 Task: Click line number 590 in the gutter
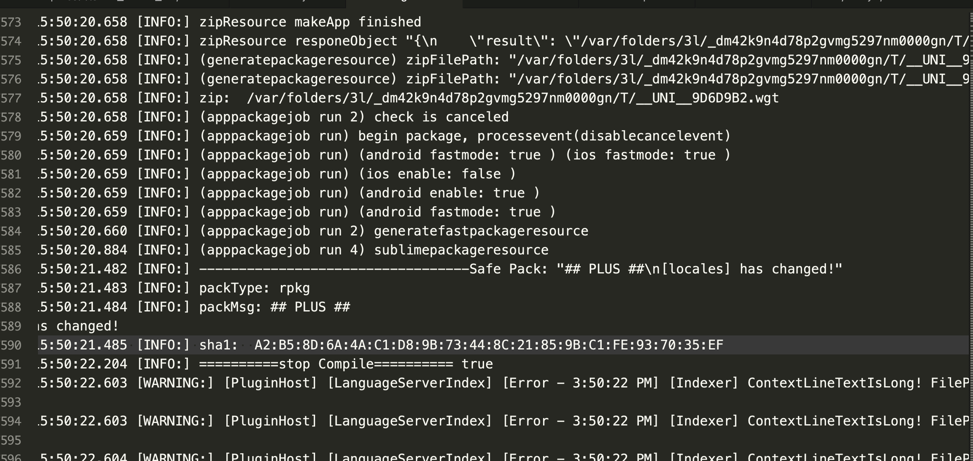coord(11,345)
